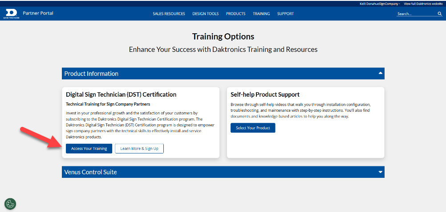Go to the Training menu

pyautogui.click(x=261, y=14)
